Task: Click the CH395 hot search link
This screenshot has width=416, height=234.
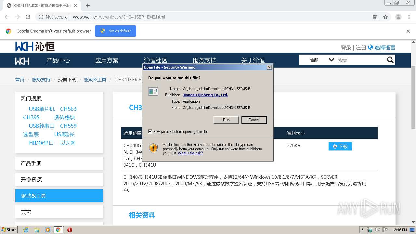Action: [x=31, y=117]
